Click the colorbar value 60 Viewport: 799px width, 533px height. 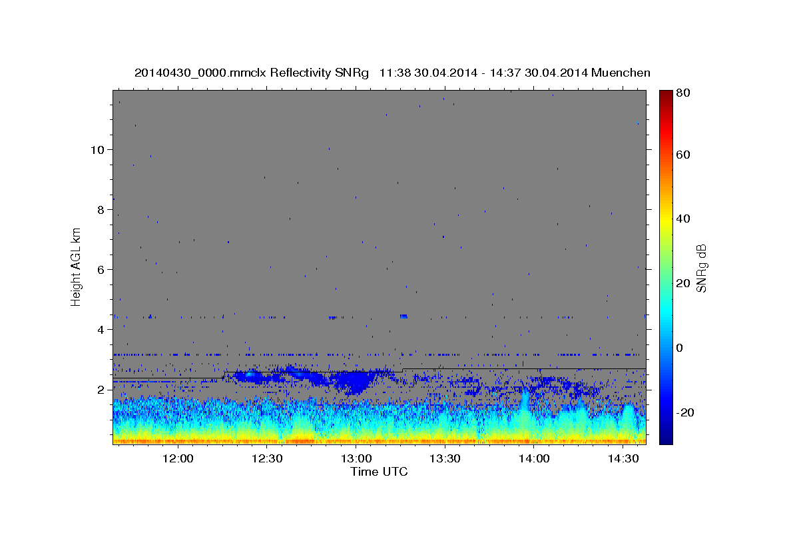(682, 155)
